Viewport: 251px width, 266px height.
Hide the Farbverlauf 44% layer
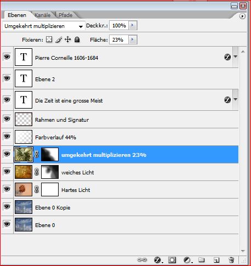tap(7, 137)
